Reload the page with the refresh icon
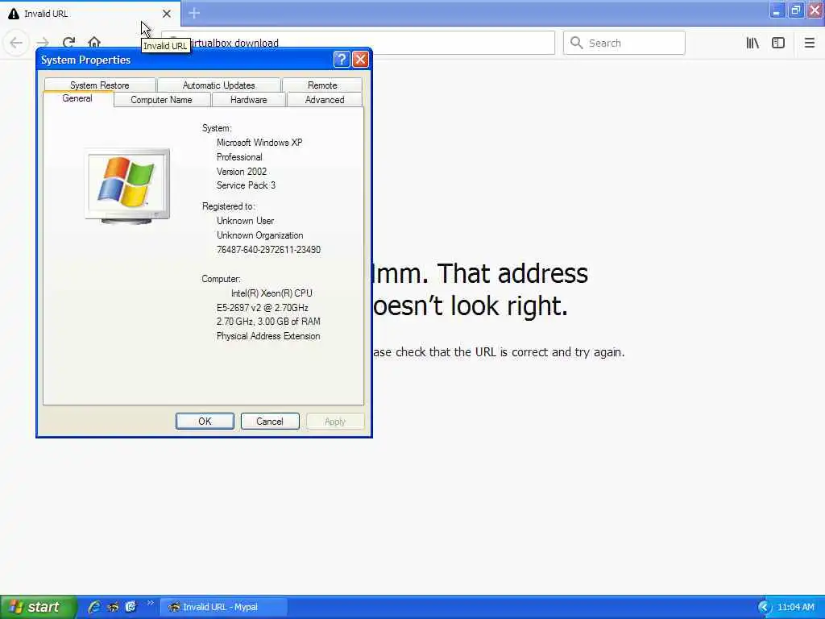Screen dimensions: 825x619 coord(68,42)
